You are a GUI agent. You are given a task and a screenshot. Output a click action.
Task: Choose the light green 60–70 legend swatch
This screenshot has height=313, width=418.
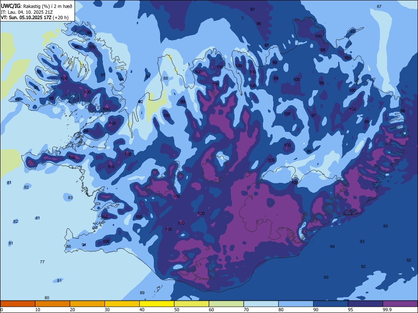[x=226, y=304]
